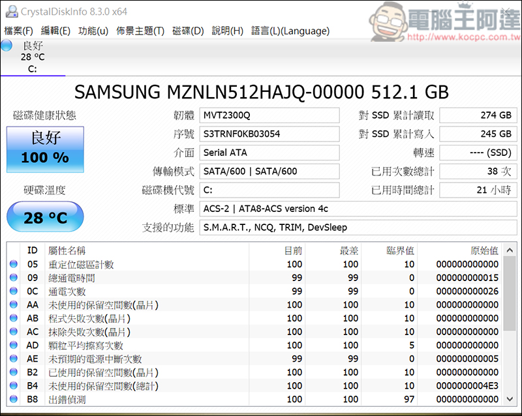Select the 重定位磁區計數 attribute name
Screen dimensions: 522x416
tap(81, 265)
